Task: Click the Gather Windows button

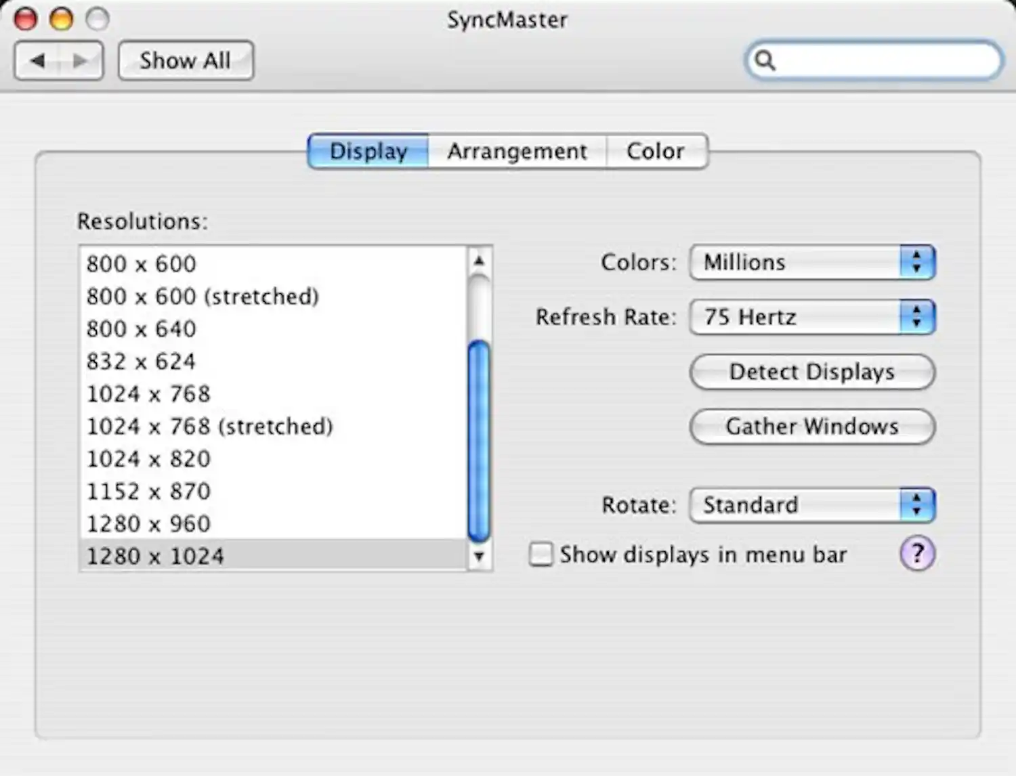Action: [811, 427]
